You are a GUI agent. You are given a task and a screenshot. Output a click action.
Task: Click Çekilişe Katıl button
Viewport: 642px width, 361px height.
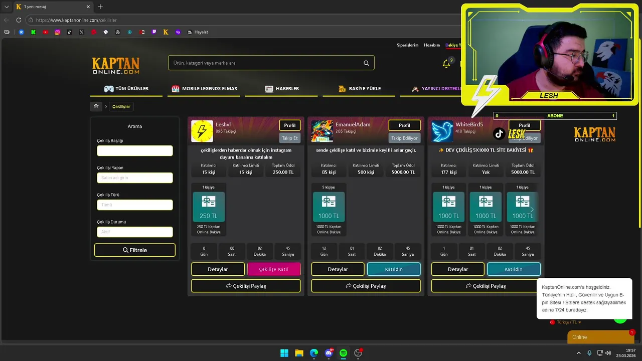[274, 269]
